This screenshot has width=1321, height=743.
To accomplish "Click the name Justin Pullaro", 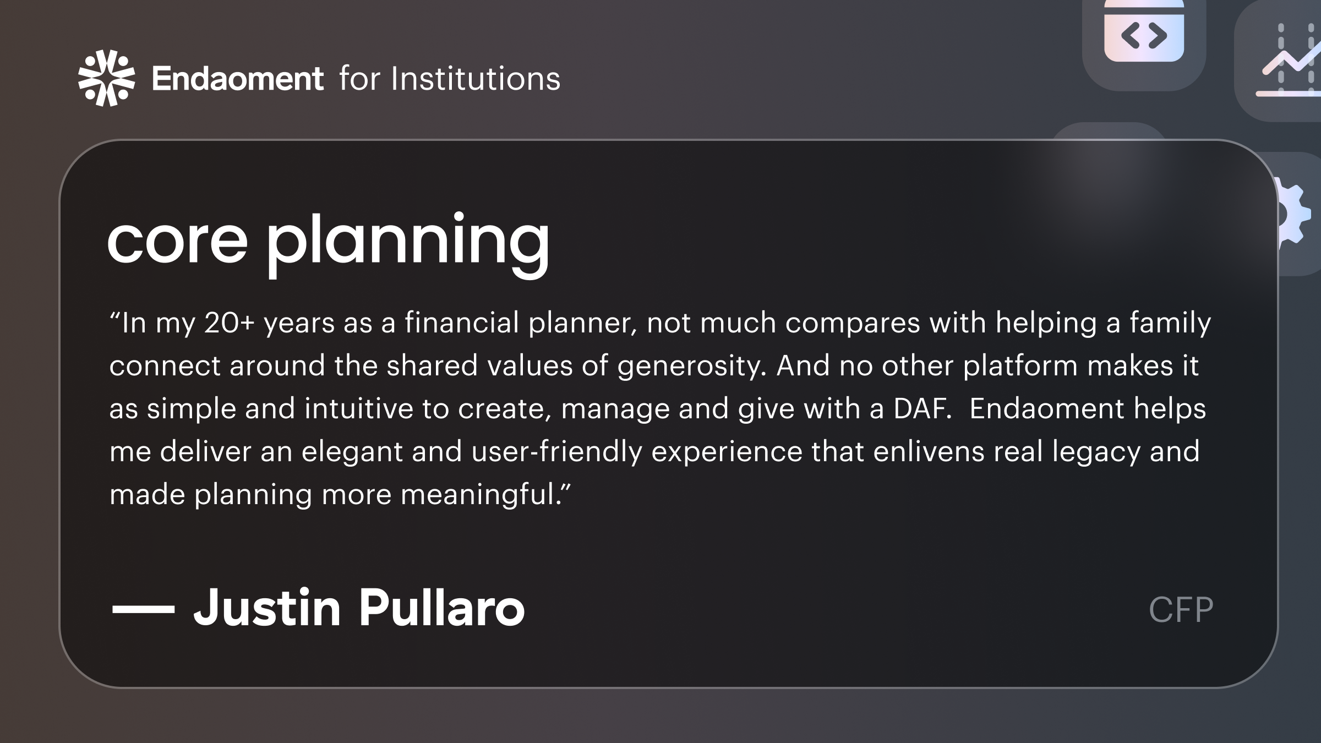I will (359, 608).
